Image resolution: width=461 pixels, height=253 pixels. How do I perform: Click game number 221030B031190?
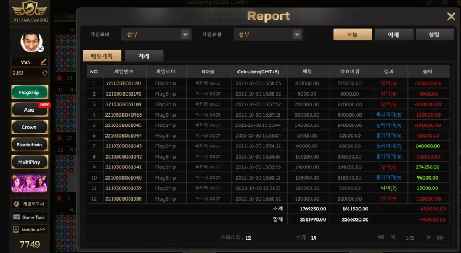[x=124, y=94]
